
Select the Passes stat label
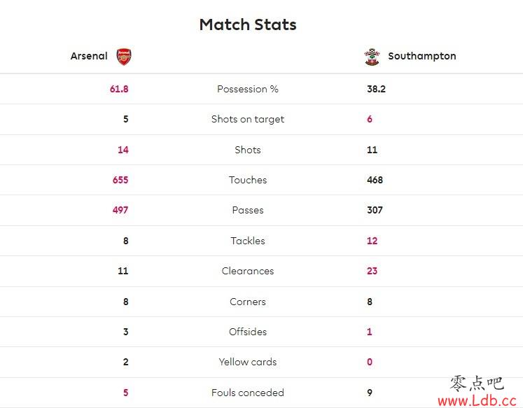pyautogui.click(x=248, y=210)
